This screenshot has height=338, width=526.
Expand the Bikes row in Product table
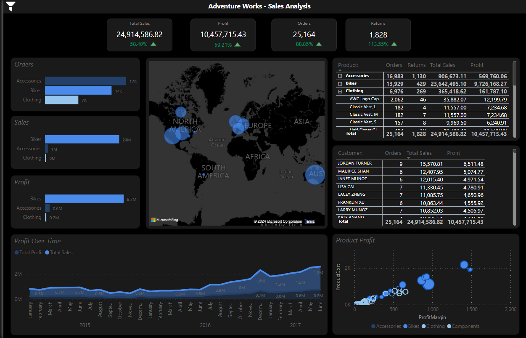coord(340,84)
